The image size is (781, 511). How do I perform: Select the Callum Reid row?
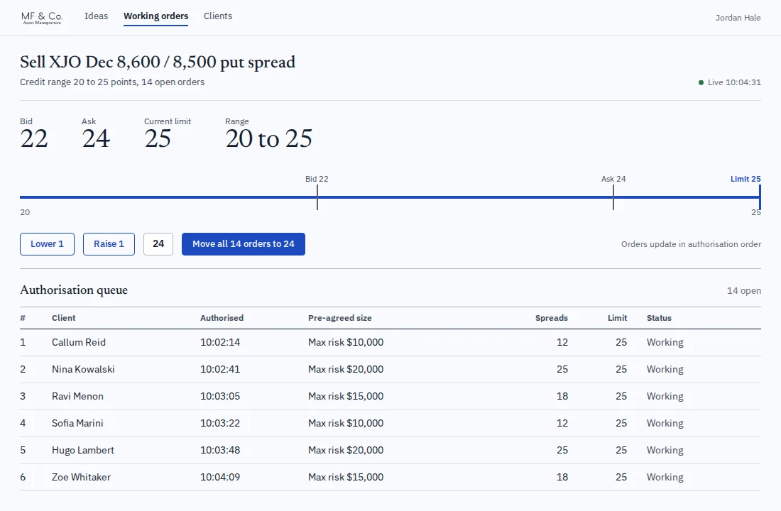(x=390, y=343)
